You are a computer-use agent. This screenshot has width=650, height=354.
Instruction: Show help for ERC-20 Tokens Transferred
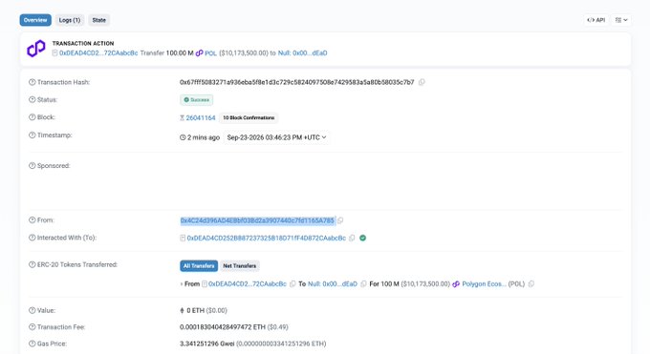pos(32,264)
